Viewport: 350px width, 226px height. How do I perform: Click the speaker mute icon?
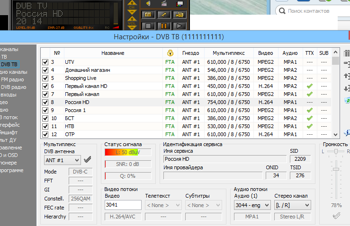coord(148,4)
